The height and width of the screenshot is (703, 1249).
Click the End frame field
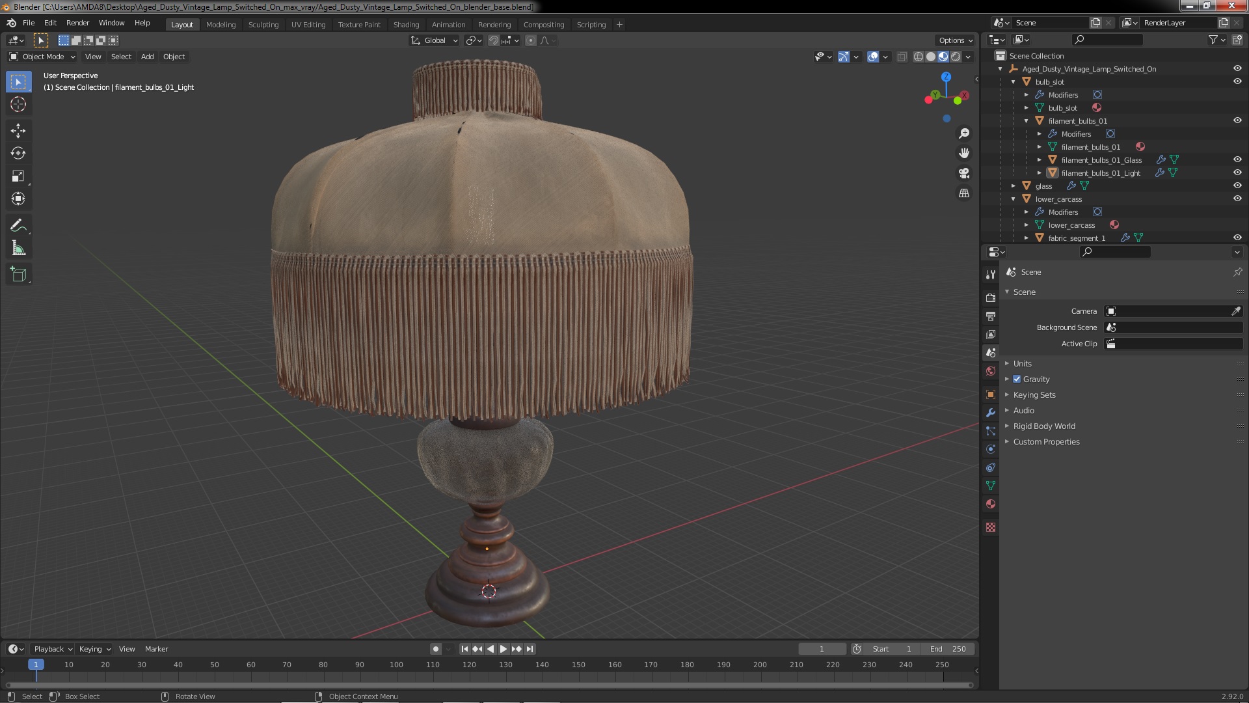tap(947, 649)
